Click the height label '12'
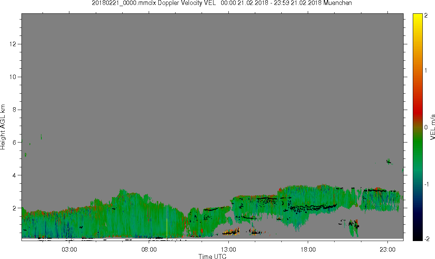Screen dimensions: 435x259 coord(12,44)
